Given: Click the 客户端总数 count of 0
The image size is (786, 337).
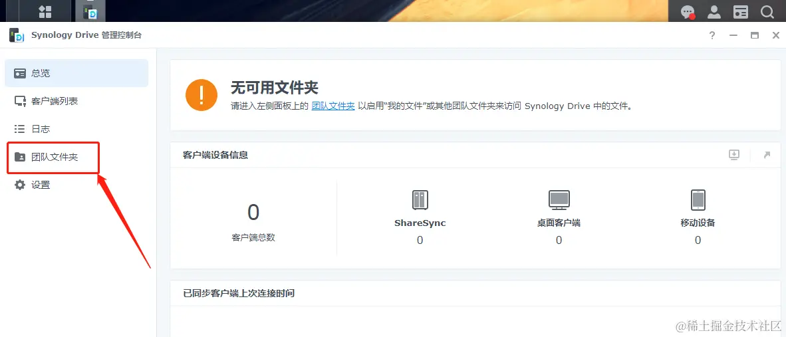Looking at the screenshot, I should coord(253,213).
